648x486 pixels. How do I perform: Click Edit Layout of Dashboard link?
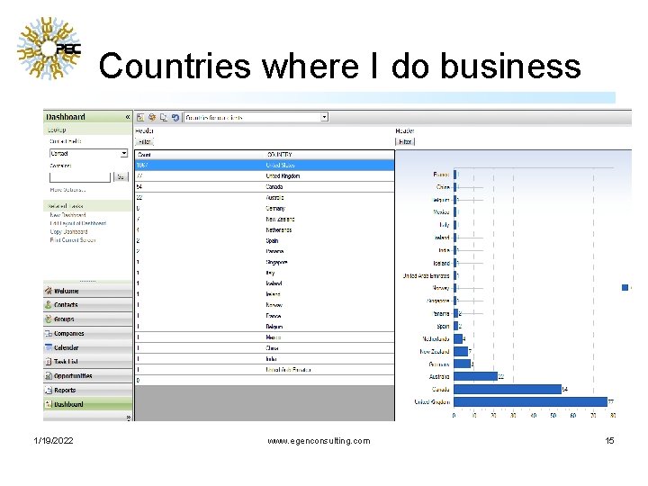[x=78, y=223]
